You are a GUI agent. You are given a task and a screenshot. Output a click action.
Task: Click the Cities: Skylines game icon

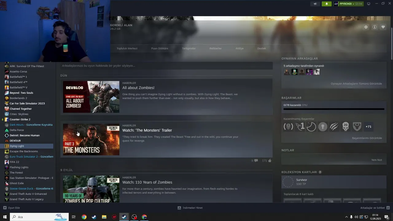click(x=7, y=114)
